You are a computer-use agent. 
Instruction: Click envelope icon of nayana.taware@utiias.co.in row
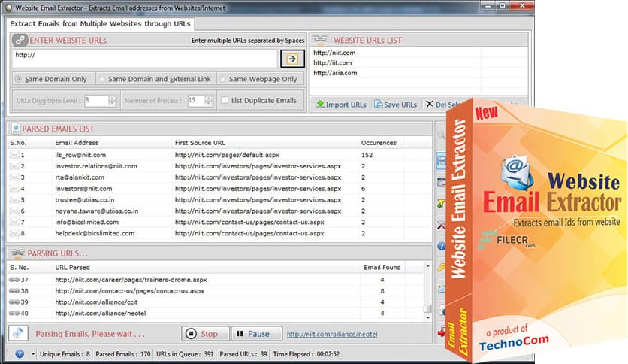pos(14,211)
